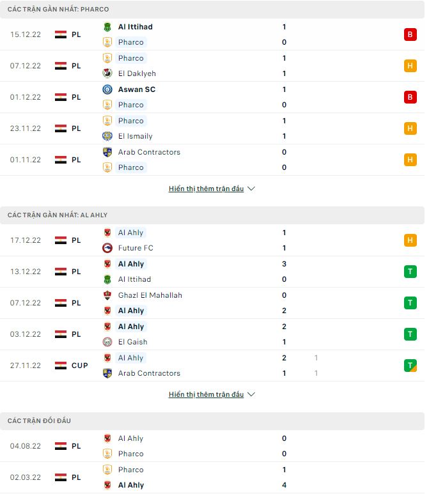Click the El Gaish club crest
This screenshot has height=494, width=429.
(x=107, y=342)
